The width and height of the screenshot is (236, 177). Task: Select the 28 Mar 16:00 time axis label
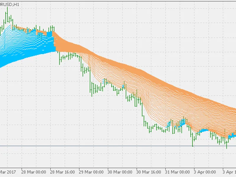pos(62,172)
